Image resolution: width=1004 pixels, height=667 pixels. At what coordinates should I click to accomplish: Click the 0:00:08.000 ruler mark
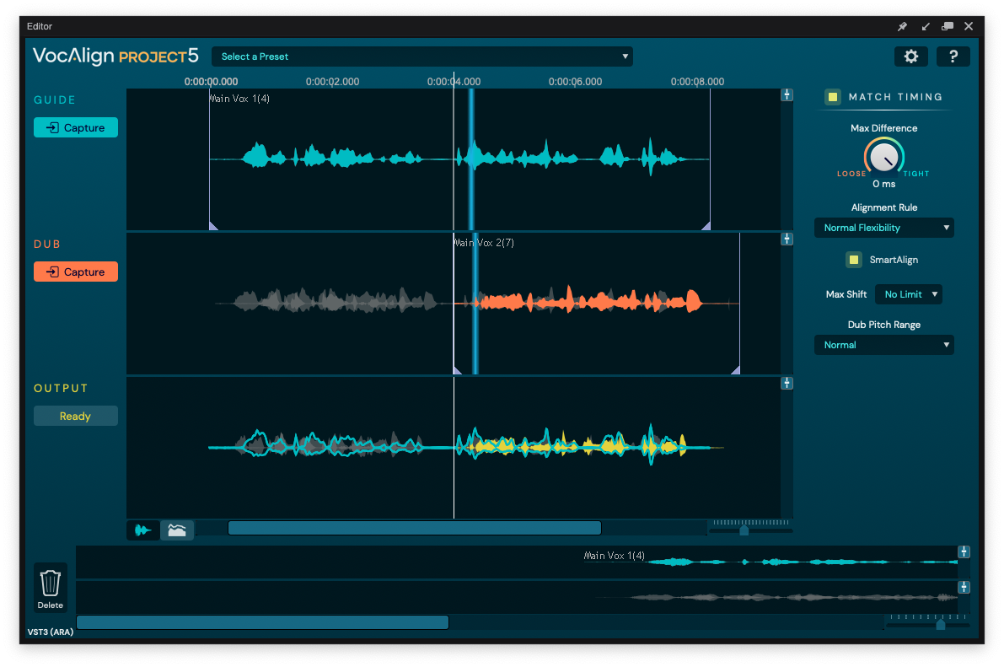pos(697,82)
